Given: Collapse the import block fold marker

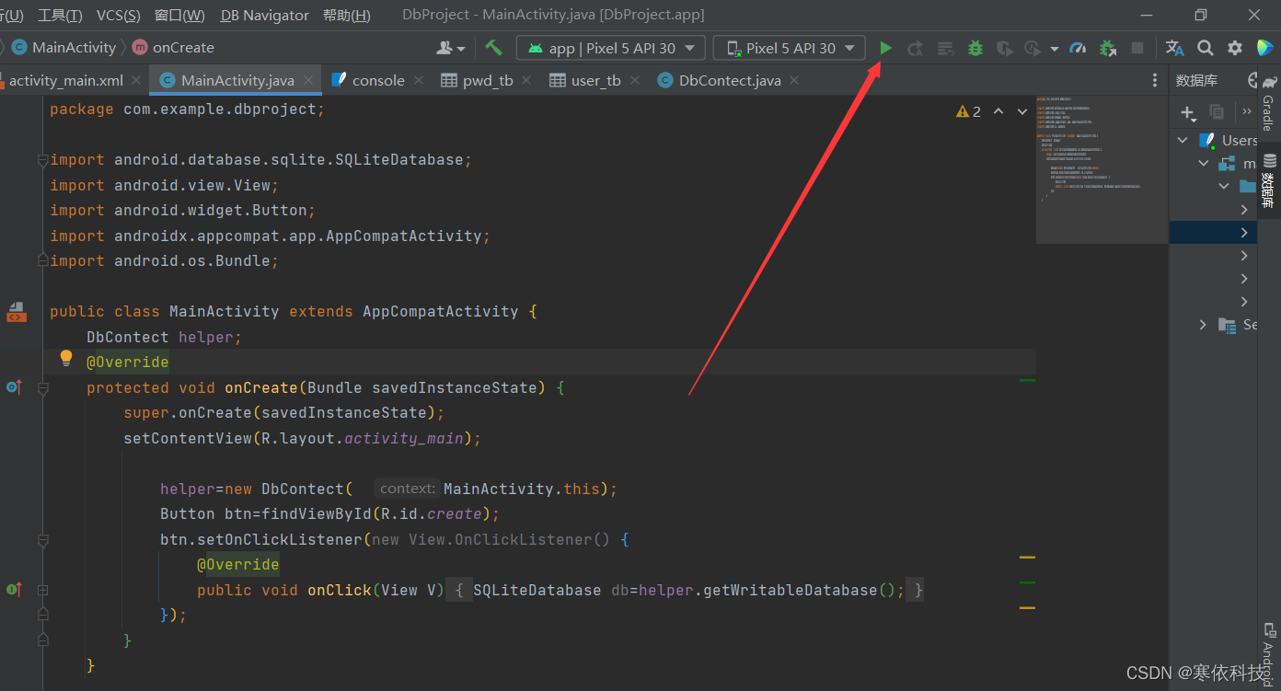Looking at the screenshot, I should [42, 160].
